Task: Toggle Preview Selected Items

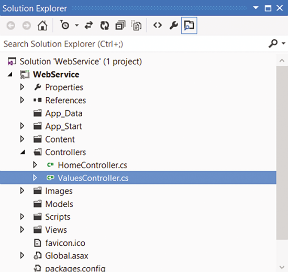Action: click(x=189, y=26)
